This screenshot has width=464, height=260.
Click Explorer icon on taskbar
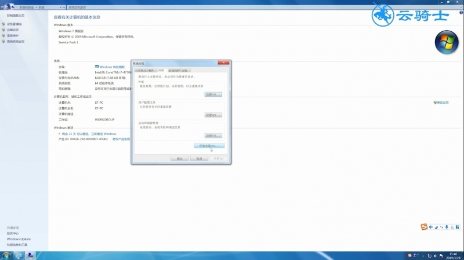click(19, 255)
